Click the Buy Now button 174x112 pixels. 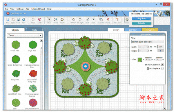coord(142,19)
